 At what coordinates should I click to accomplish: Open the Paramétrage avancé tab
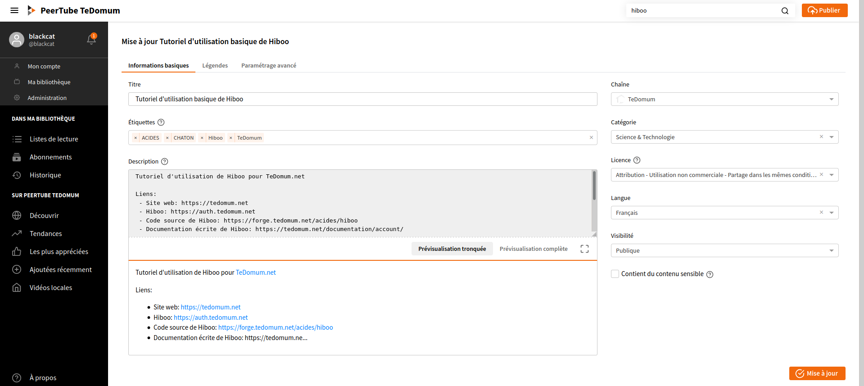269,66
